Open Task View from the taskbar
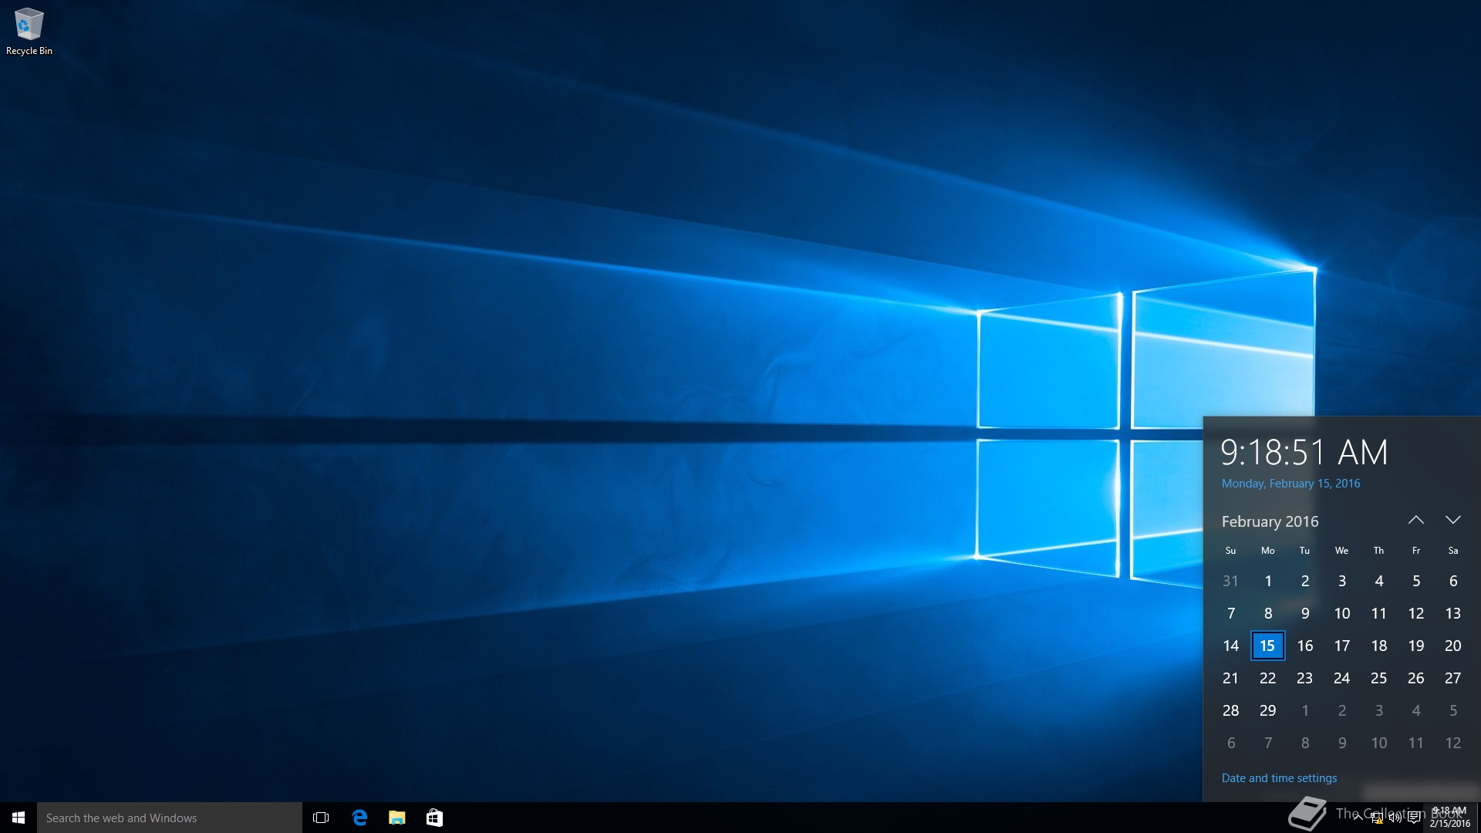1481x833 pixels. 321,818
